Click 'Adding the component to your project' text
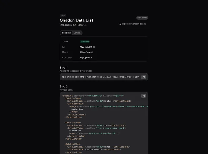The image size is (208, 154). 76,71
